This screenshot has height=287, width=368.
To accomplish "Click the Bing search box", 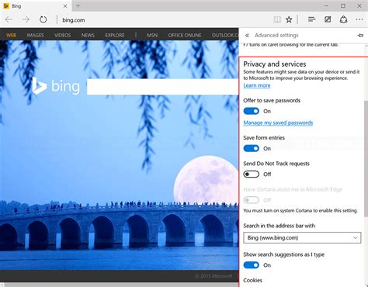I will point(162,87).
